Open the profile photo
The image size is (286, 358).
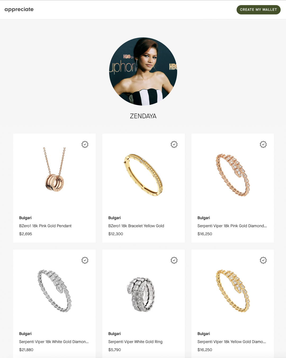click(x=143, y=71)
